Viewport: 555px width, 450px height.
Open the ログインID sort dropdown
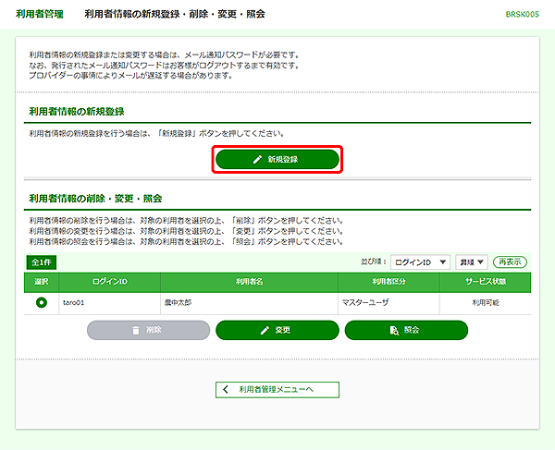pos(420,262)
